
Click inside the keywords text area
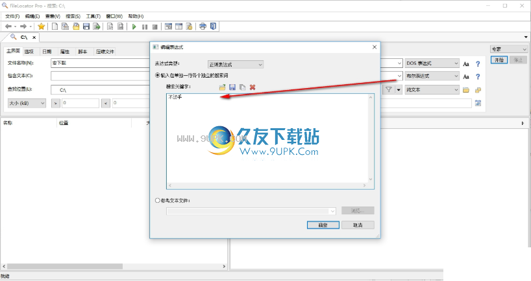(x=267, y=139)
